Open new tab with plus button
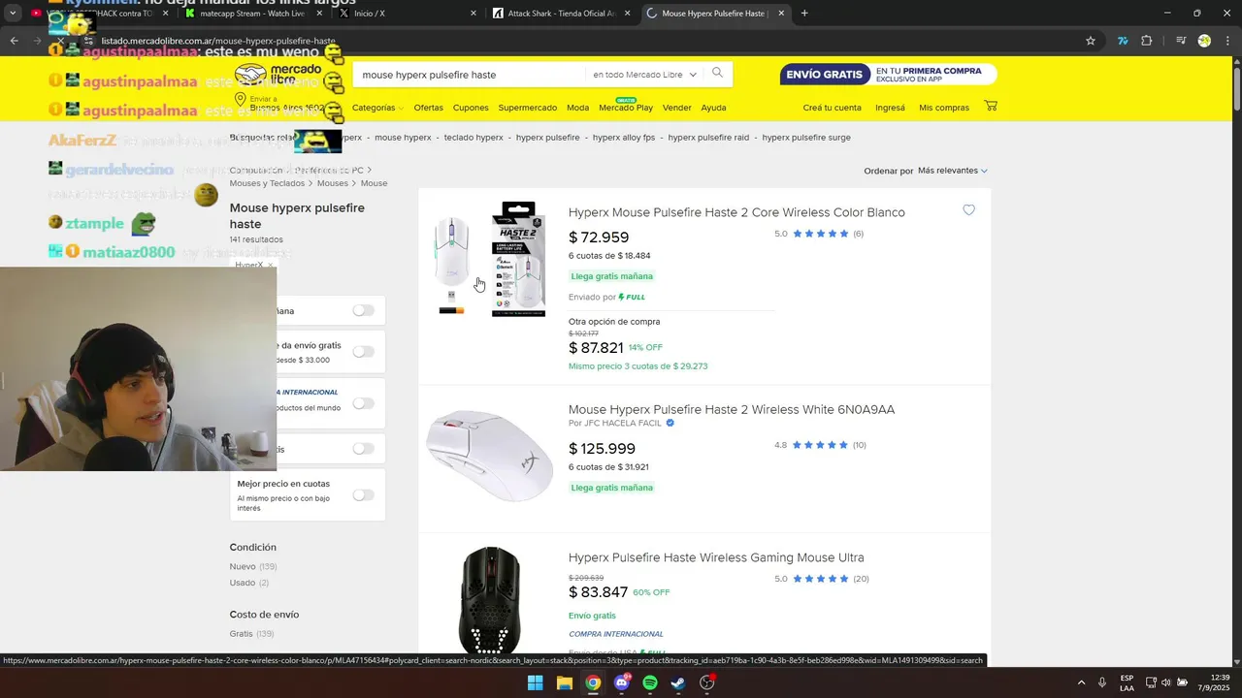Viewport: 1242px width, 698px height. pos(804,14)
